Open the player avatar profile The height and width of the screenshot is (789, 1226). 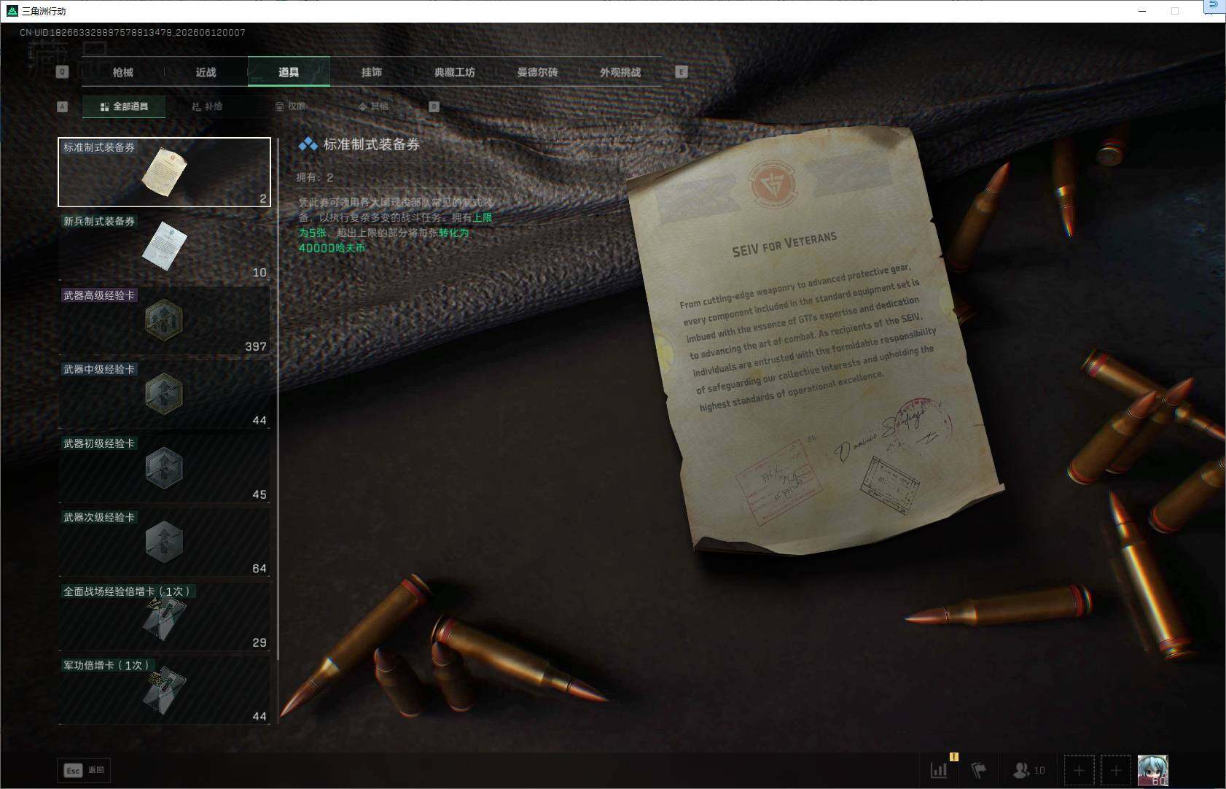tap(1153, 770)
